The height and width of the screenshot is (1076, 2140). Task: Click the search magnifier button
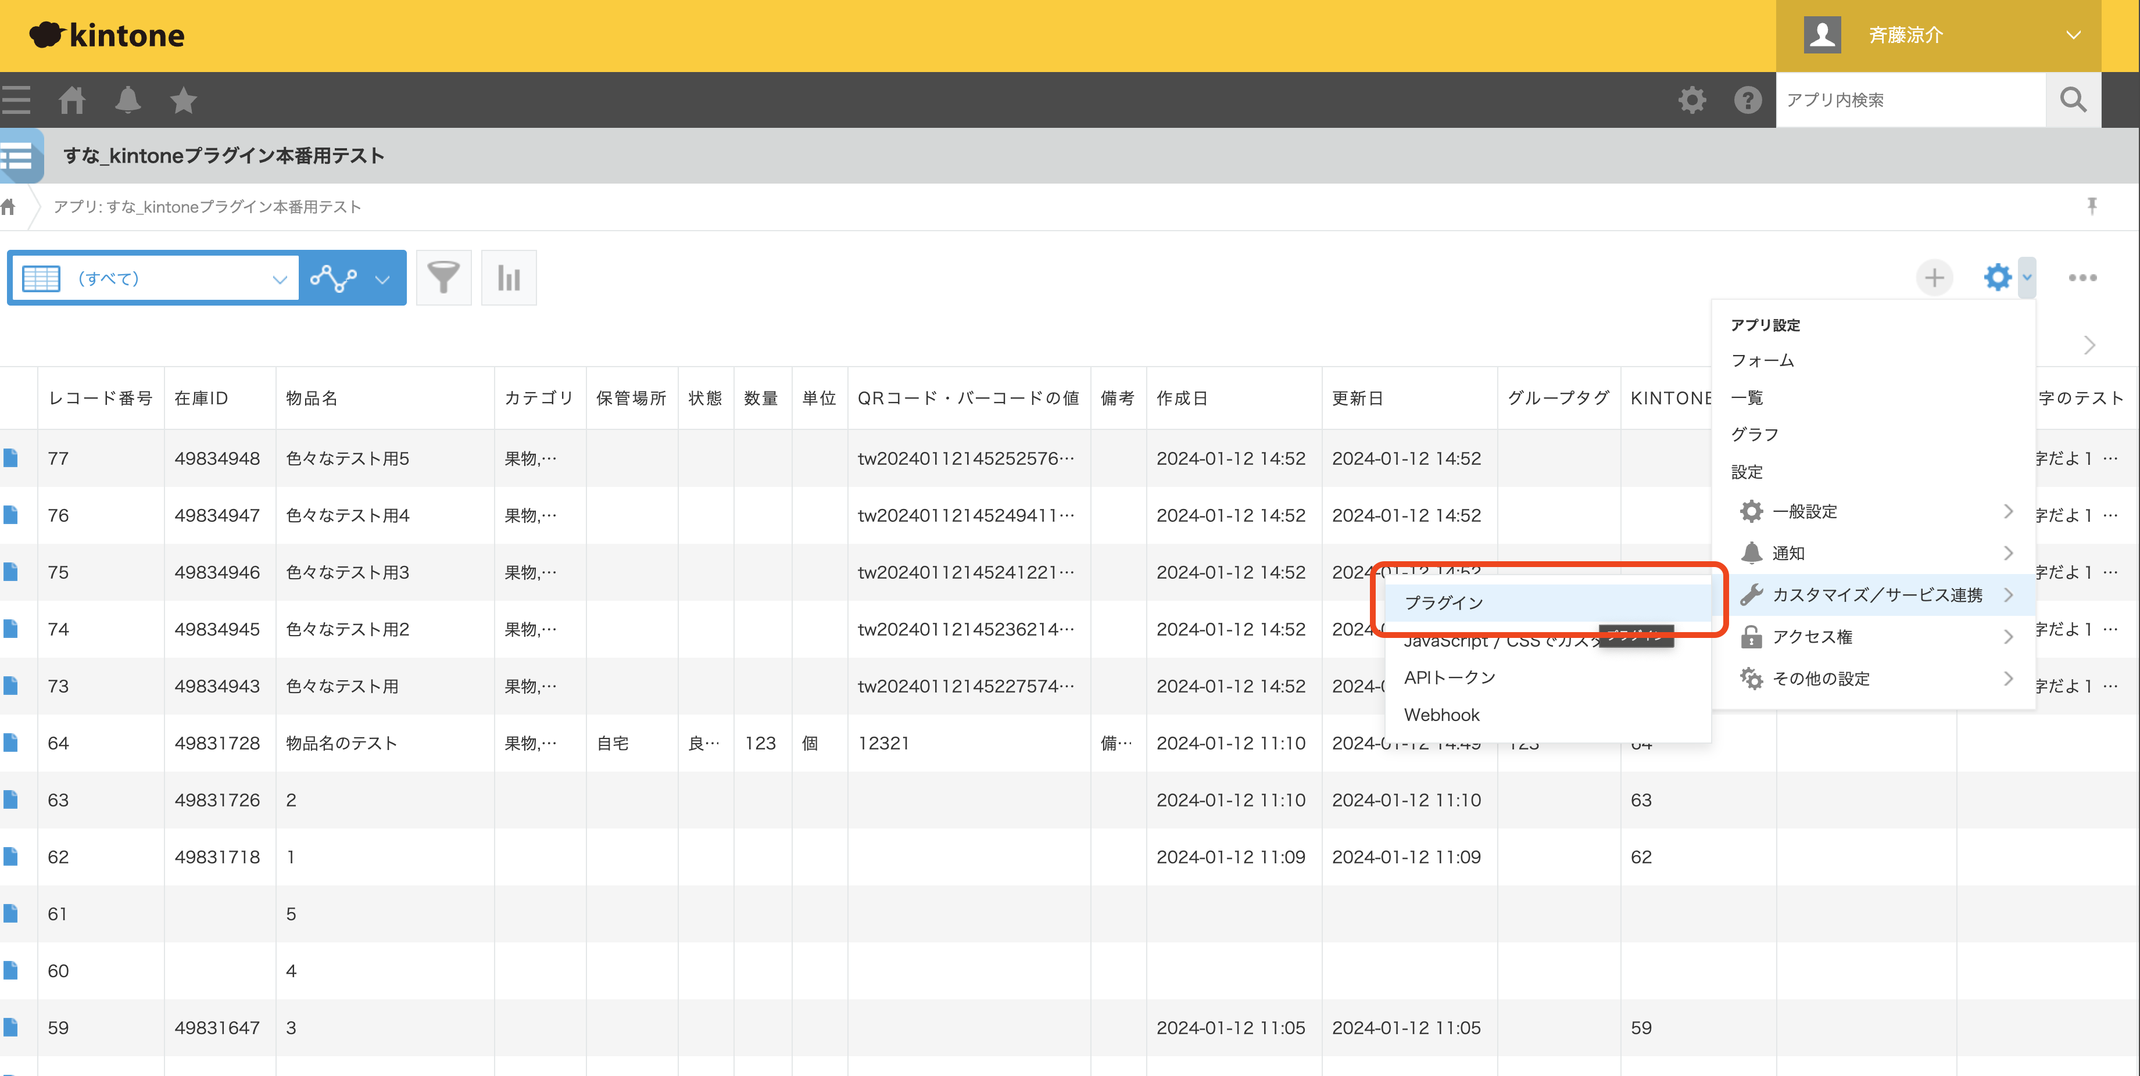[x=2074, y=101]
